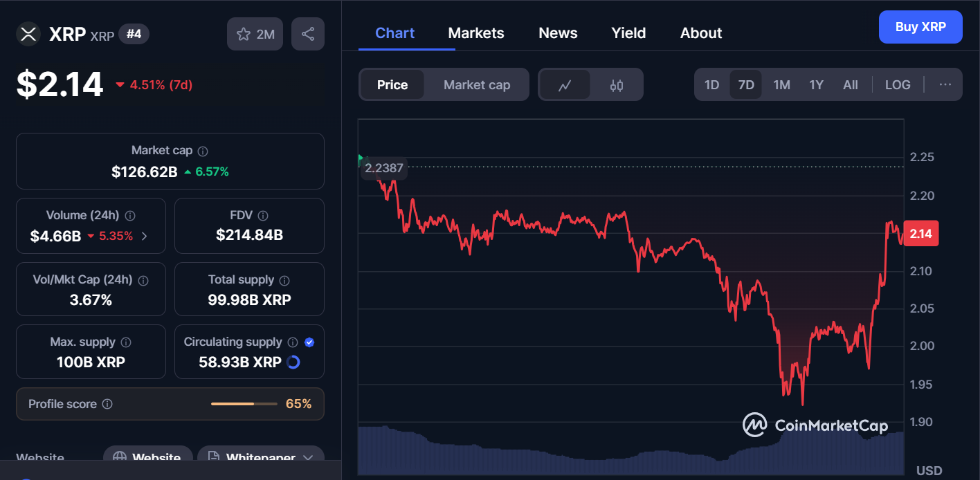Toggle LOG scale on chart

pos(898,85)
